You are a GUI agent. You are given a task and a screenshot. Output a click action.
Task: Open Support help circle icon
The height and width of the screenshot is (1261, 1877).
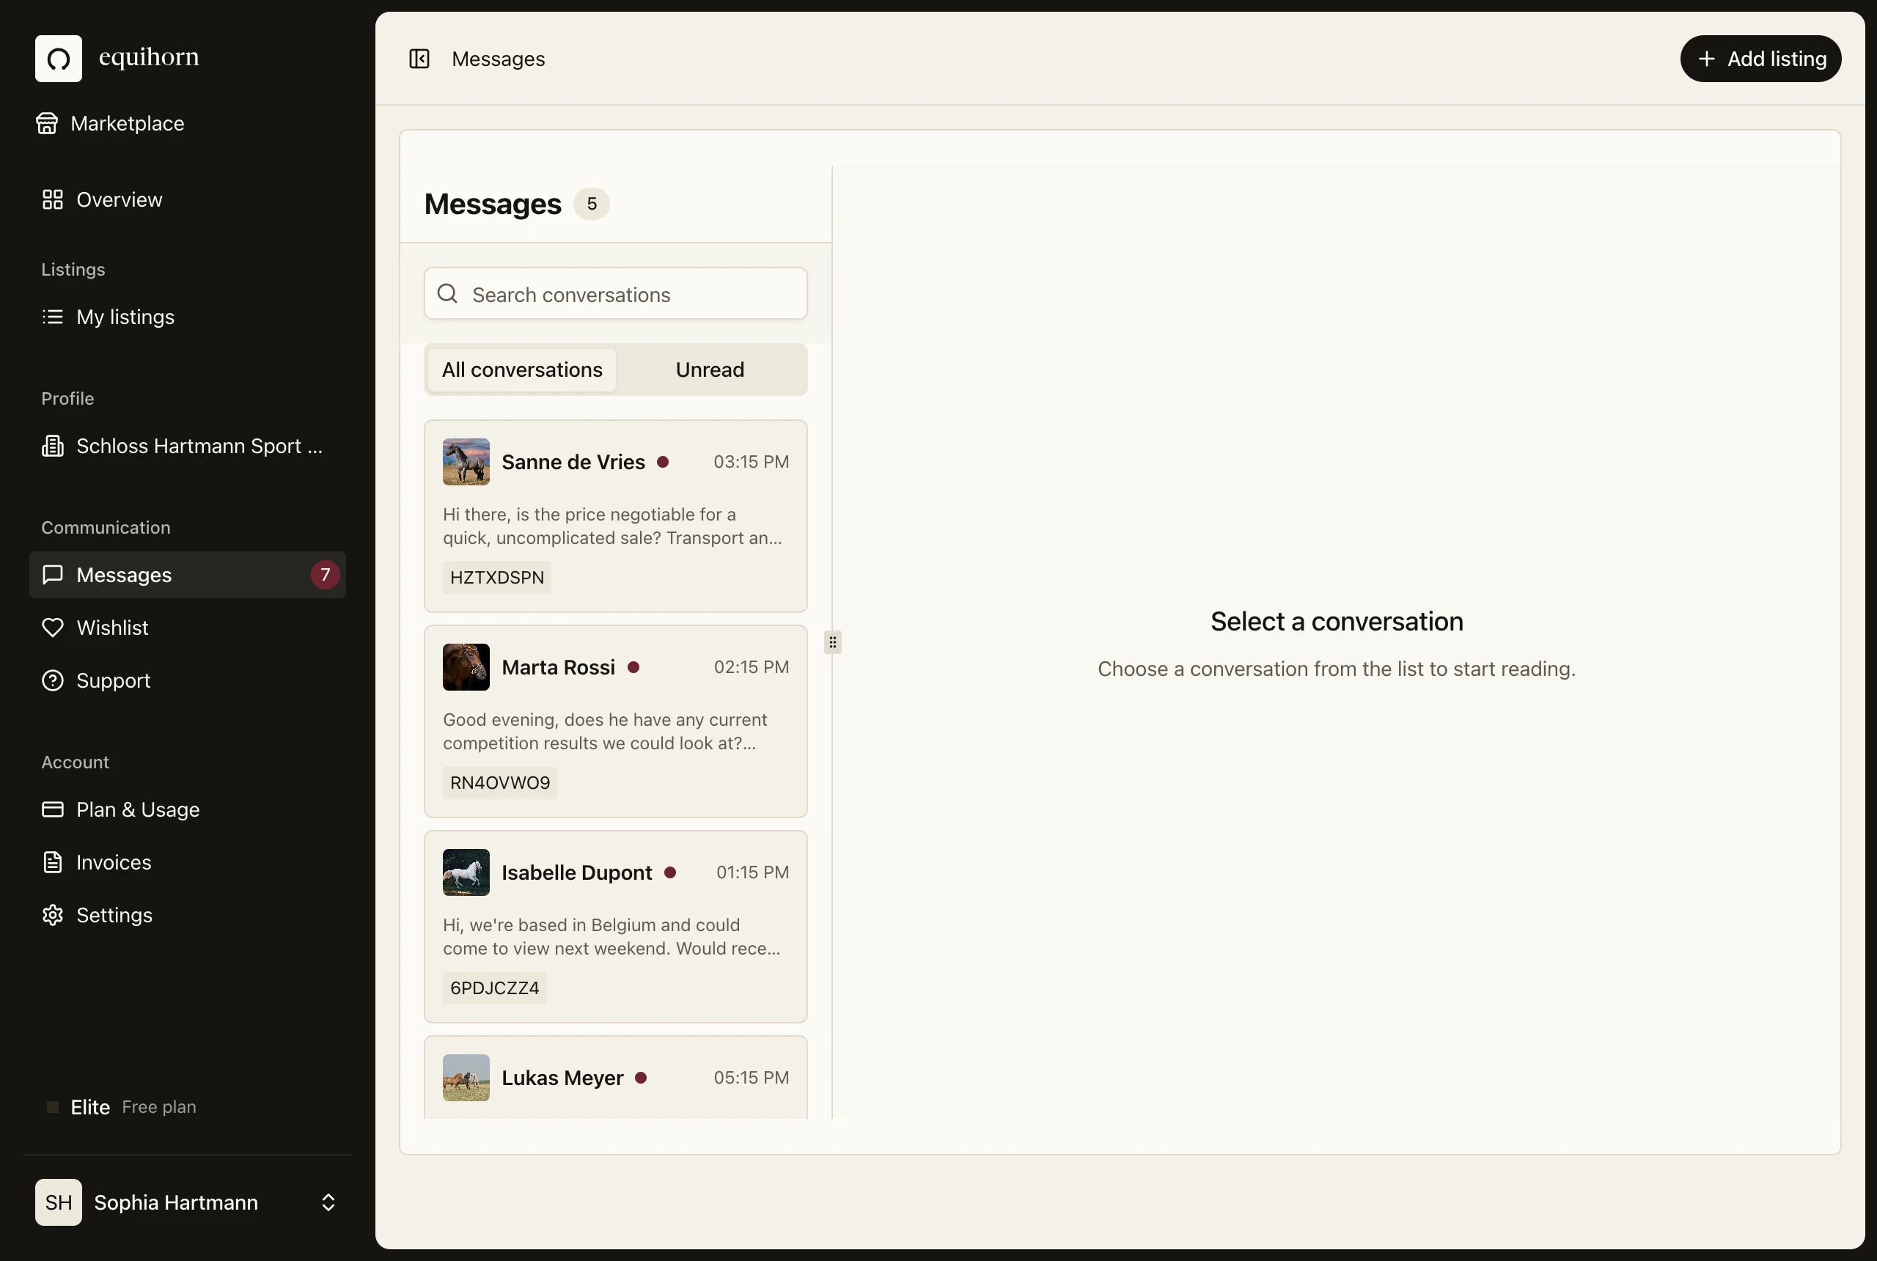point(53,680)
